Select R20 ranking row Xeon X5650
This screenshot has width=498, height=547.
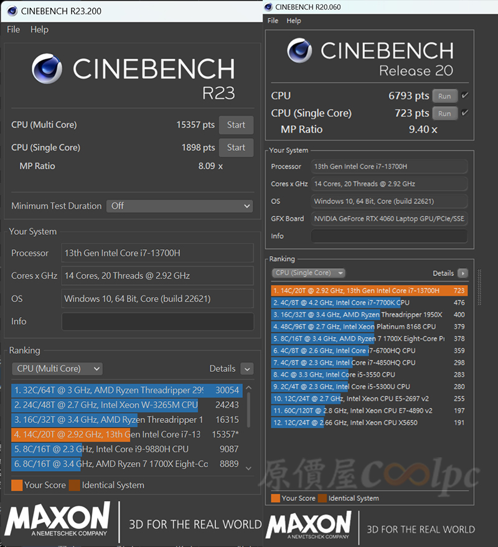coord(369,422)
